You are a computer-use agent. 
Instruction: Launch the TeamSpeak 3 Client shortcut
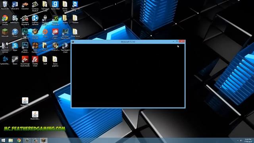coord(65,48)
